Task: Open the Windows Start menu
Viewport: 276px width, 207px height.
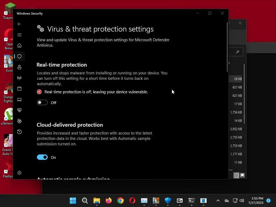Action: coord(73,201)
